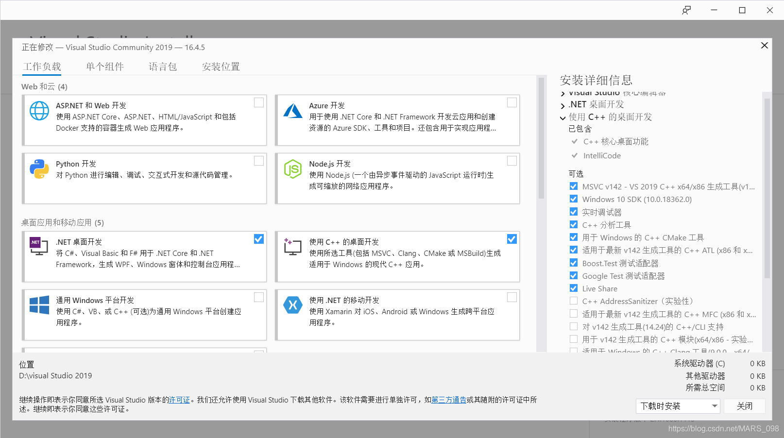
Task: Click the 桌面应用和移动应用 (5) section header
Action: click(x=63, y=223)
